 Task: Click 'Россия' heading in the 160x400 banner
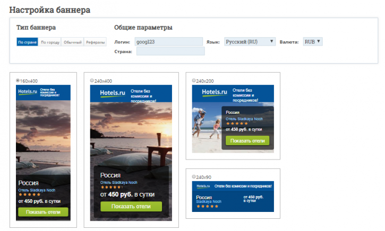pos(28,183)
